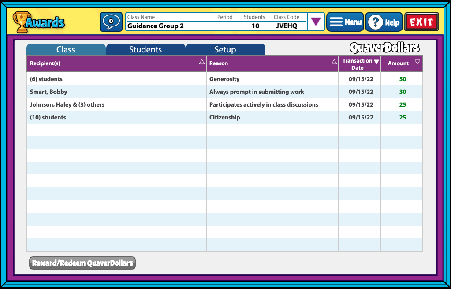Switch to the Class tab
The width and height of the screenshot is (451, 289).
(x=66, y=49)
